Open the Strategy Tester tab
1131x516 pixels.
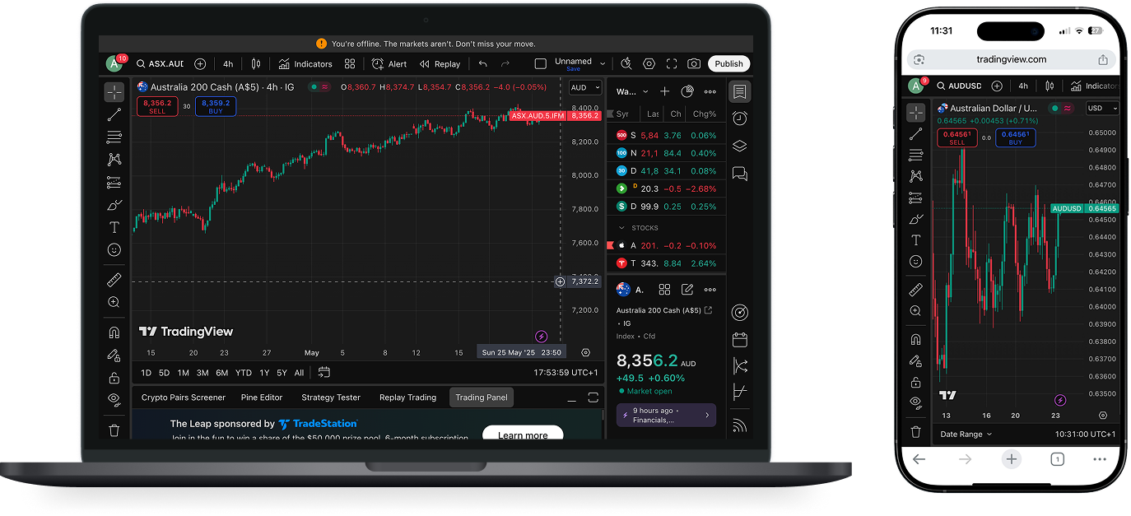[x=331, y=397]
